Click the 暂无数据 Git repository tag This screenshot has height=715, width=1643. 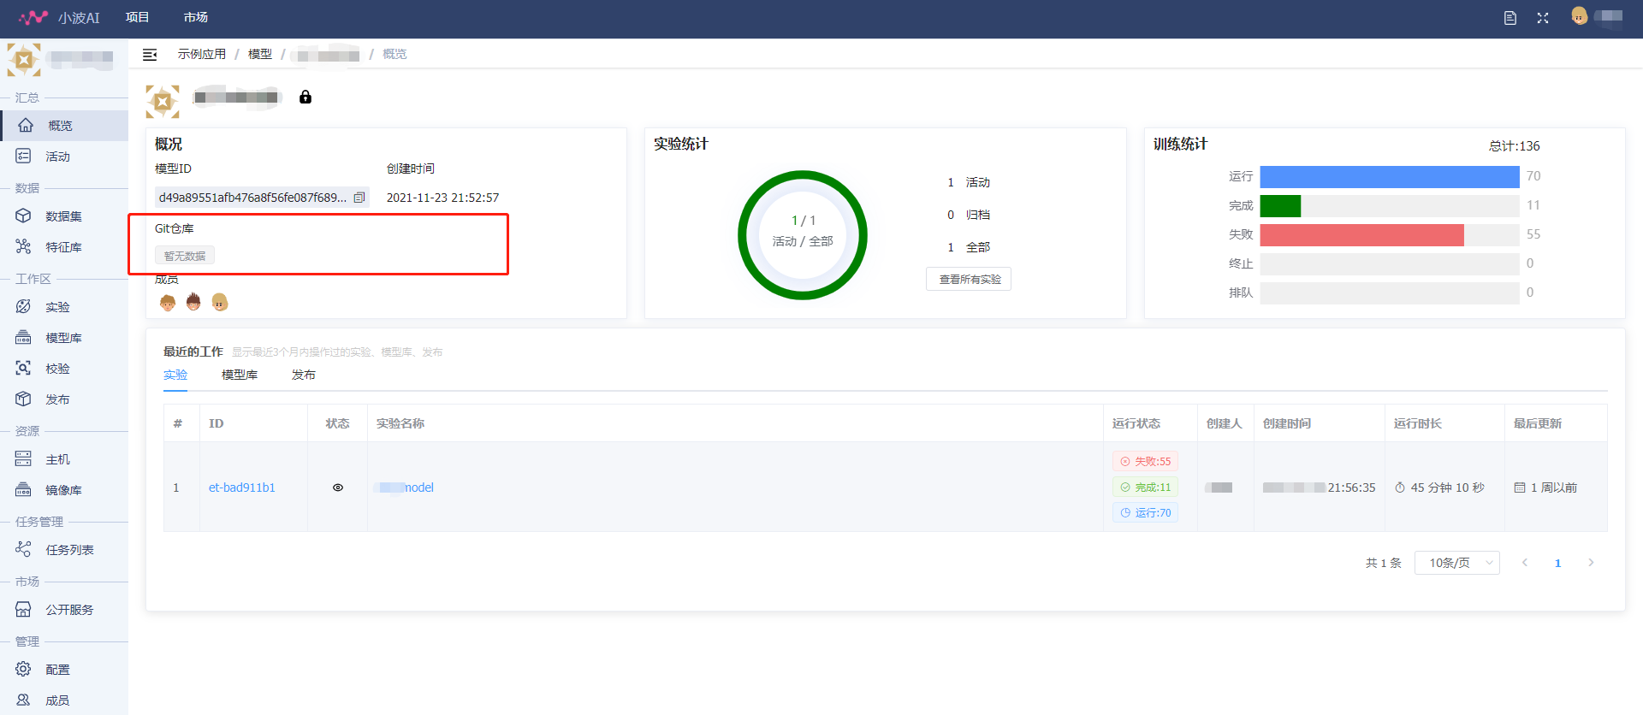185,256
